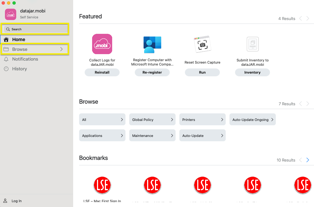Click the Microsoft Intune registration icon
Image resolution: width=314 pixels, height=207 pixels.
tap(152, 44)
